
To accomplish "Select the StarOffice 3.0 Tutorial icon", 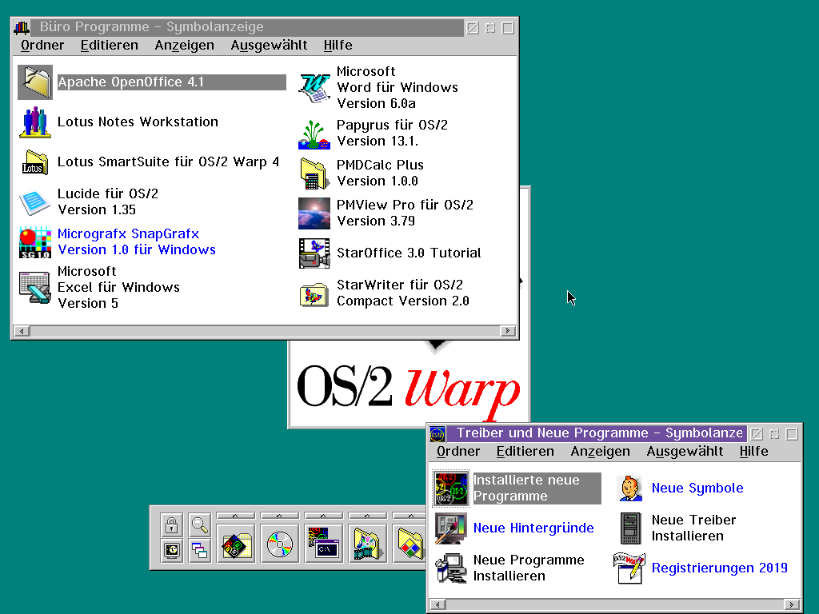I will click(314, 253).
